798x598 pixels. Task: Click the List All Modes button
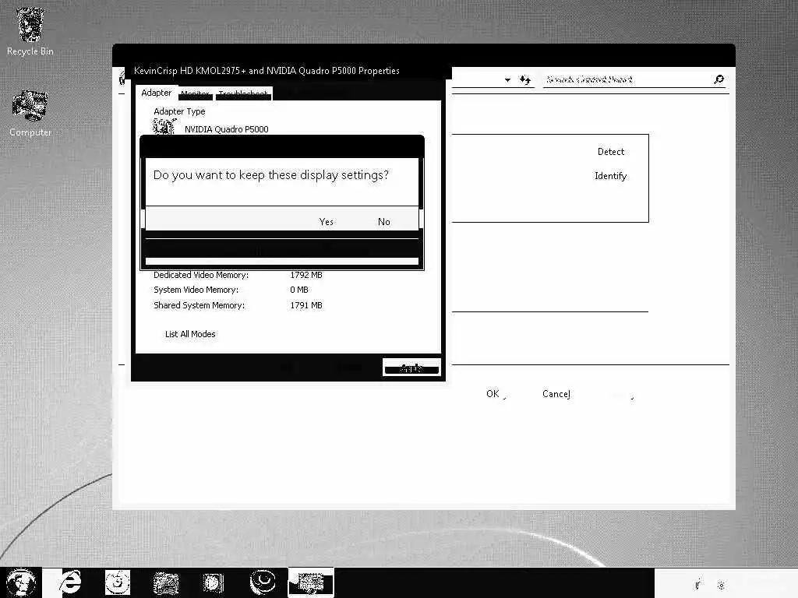coord(190,334)
